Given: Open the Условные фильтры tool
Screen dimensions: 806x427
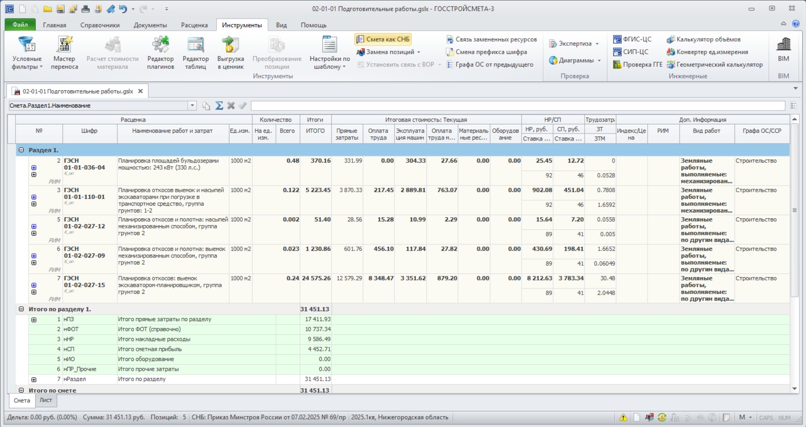Looking at the screenshot, I should click(26, 53).
